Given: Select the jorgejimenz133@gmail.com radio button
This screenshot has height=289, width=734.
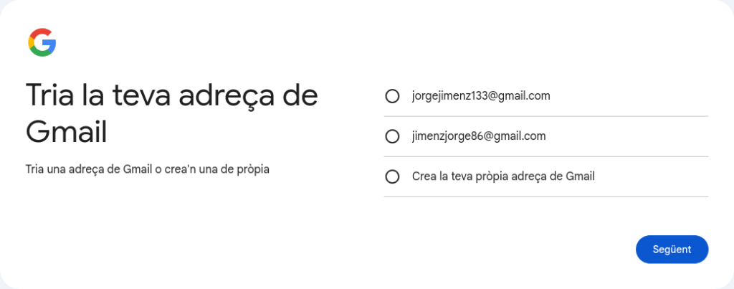Looking at the screenshot, I should pyautogui.click(x=392, y=96).
